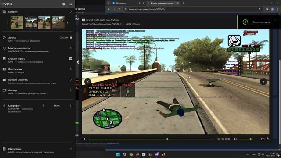The width and height of the screenshot is (281, 158).
Task: Open the browser tab search dropdown
Action: [108, 3]
